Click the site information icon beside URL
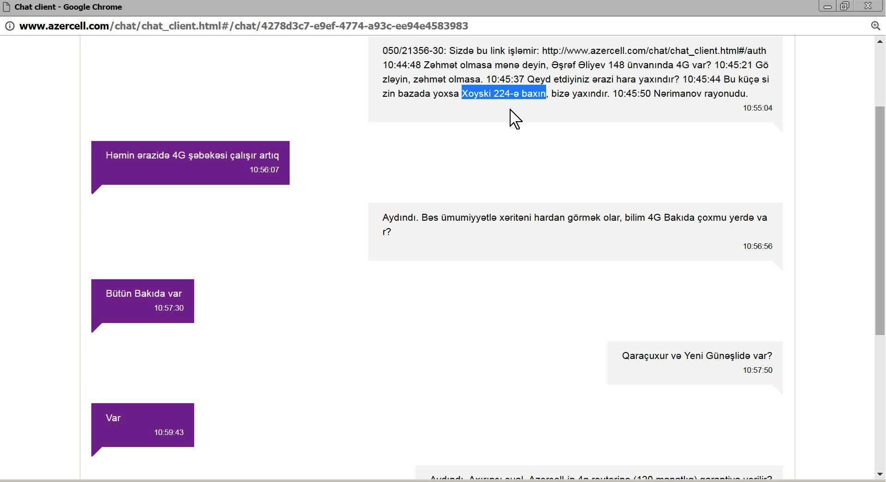 click(9, 26)
